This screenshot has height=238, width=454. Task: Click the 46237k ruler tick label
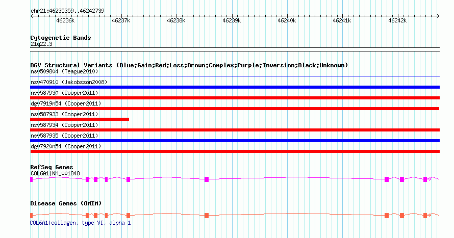coord(121,21)
